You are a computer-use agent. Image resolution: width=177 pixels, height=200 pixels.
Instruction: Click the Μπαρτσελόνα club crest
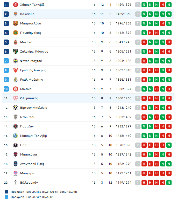click(x=15, y=23)
